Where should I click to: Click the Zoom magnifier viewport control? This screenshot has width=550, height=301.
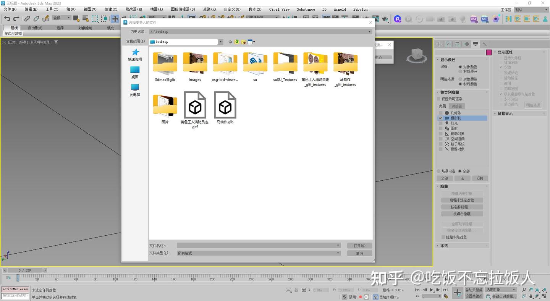524,290
